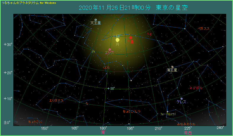Image resolution: width=233 pixels, height=136 pixels.
Task: Click the Fomalhaut star dot
Action: pyautogui.click(x=167, y=111)
